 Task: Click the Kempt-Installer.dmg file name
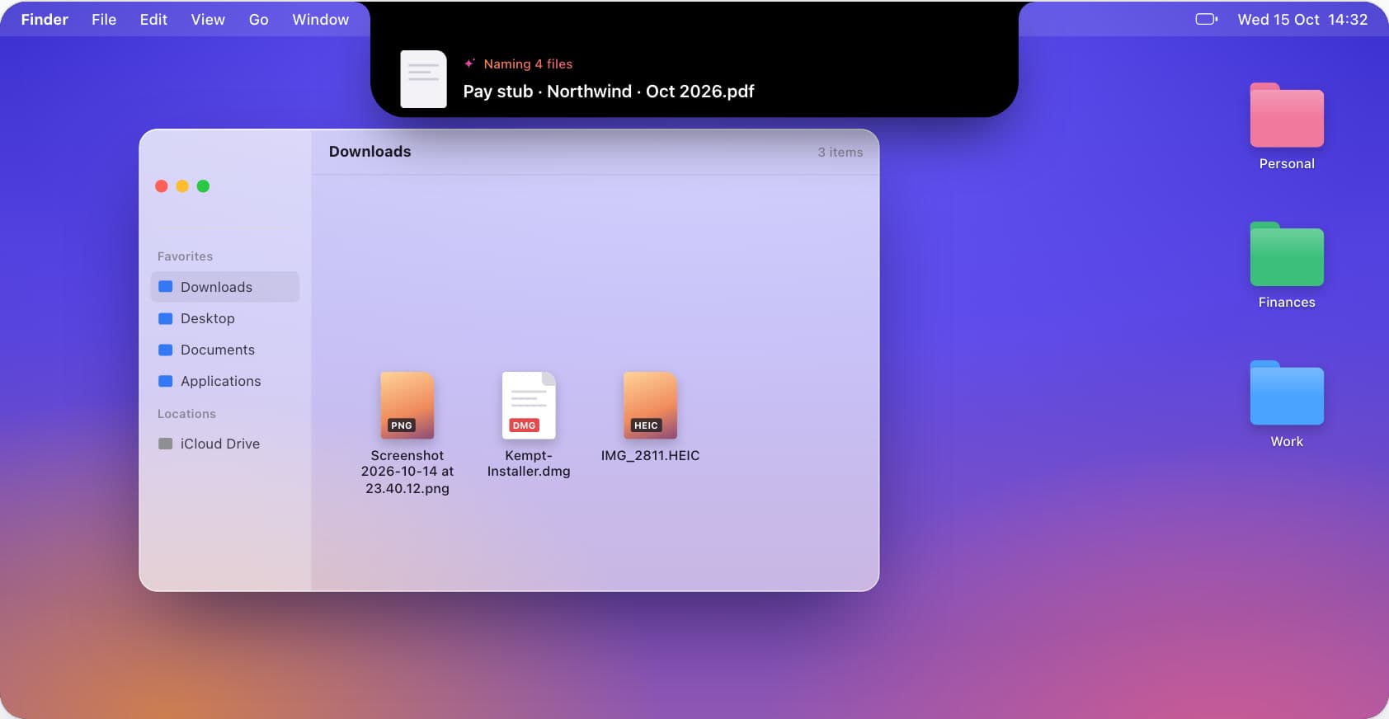click(529, 463)
